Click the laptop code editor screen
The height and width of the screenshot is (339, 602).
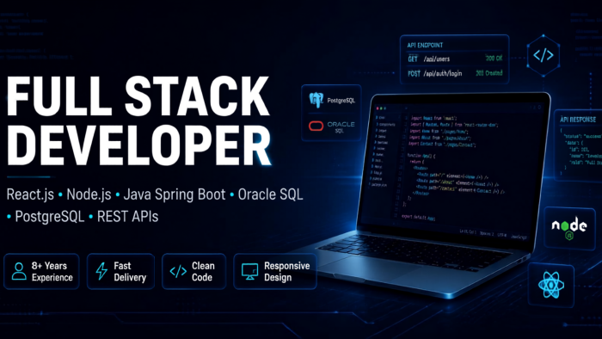point(453,167)
